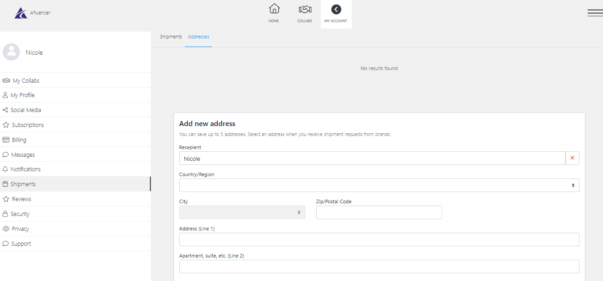Open Notifications from the sidebar
The image size is (603, 281).
25,169
